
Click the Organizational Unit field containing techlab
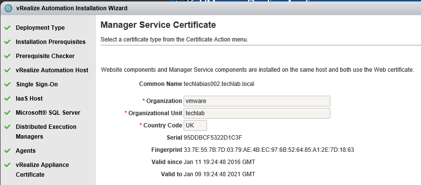tap(257, 113)
